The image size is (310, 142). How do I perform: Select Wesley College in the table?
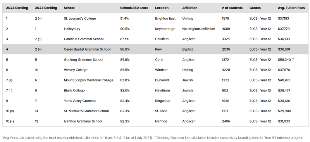click(76, 70)
